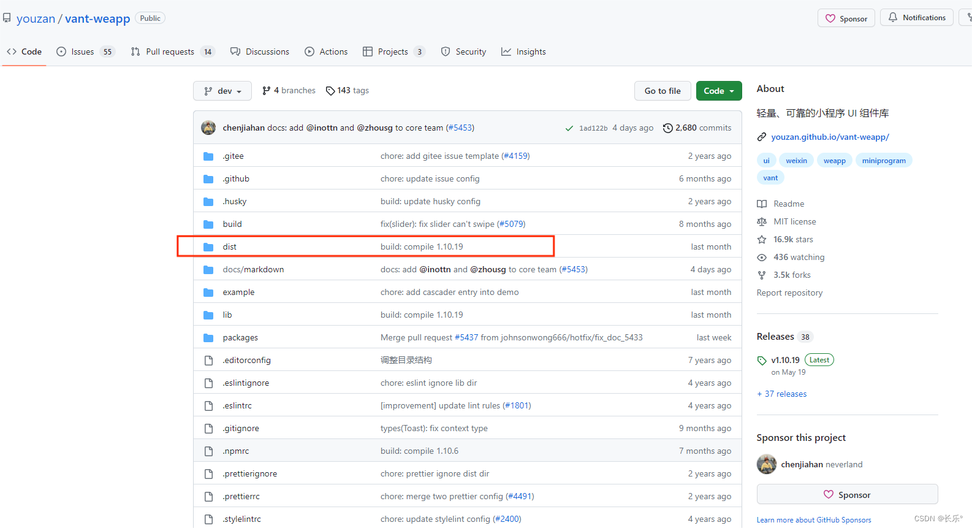This screenshot has height=528, width=972.
Task: Click the .npmrc file icon
Action: [208, 451]
